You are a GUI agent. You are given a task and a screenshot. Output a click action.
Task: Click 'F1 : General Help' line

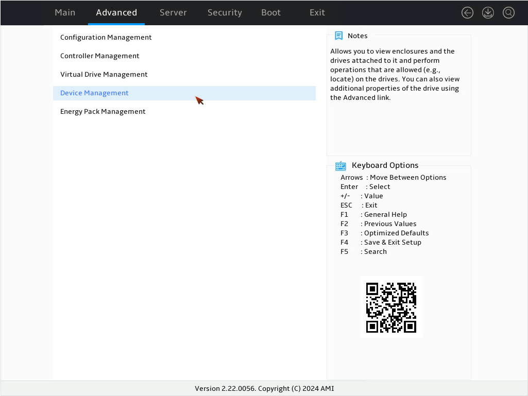click(x=373, y=215)
